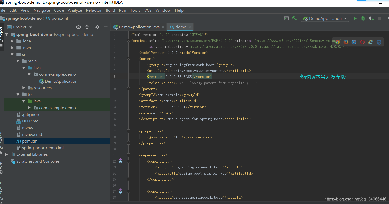Collapse the spring-boot-demo root node

7,34
